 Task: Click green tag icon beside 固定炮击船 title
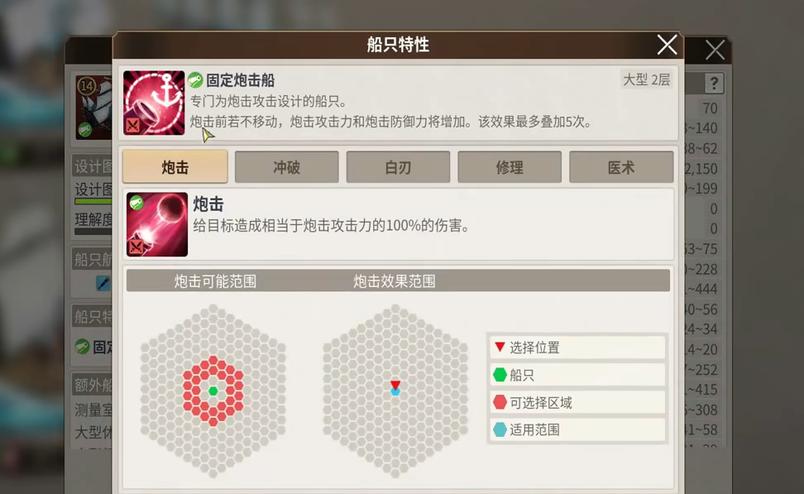click(195, 79)
